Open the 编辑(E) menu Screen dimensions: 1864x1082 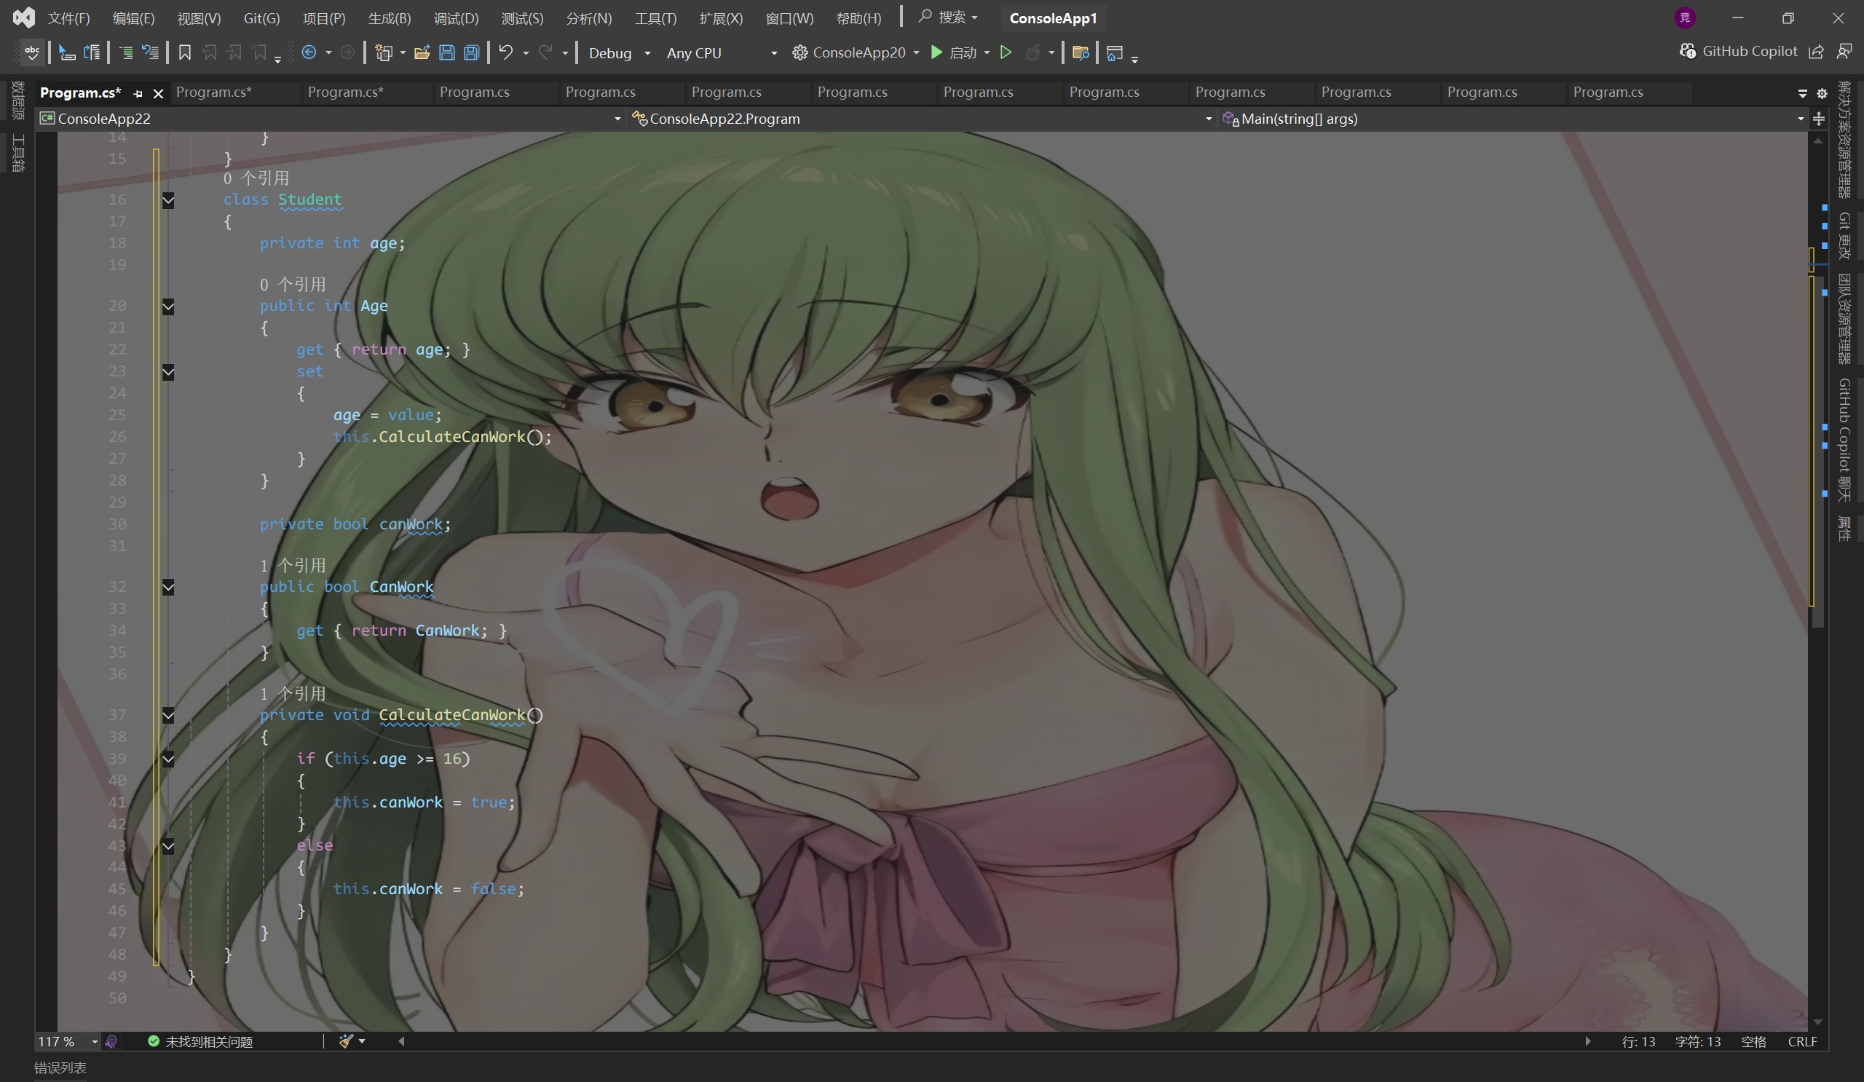[133, 17]
